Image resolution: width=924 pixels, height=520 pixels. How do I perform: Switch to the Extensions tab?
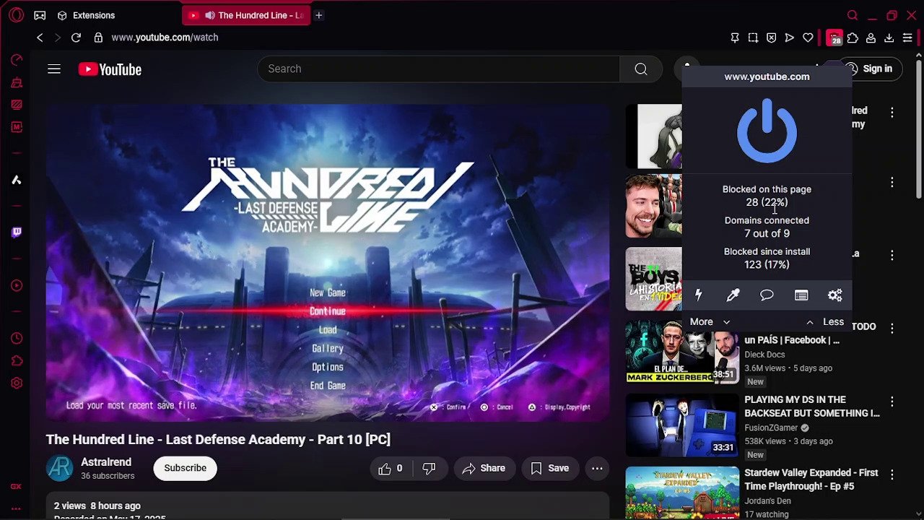pyautogui.click(x=87, y=15)
